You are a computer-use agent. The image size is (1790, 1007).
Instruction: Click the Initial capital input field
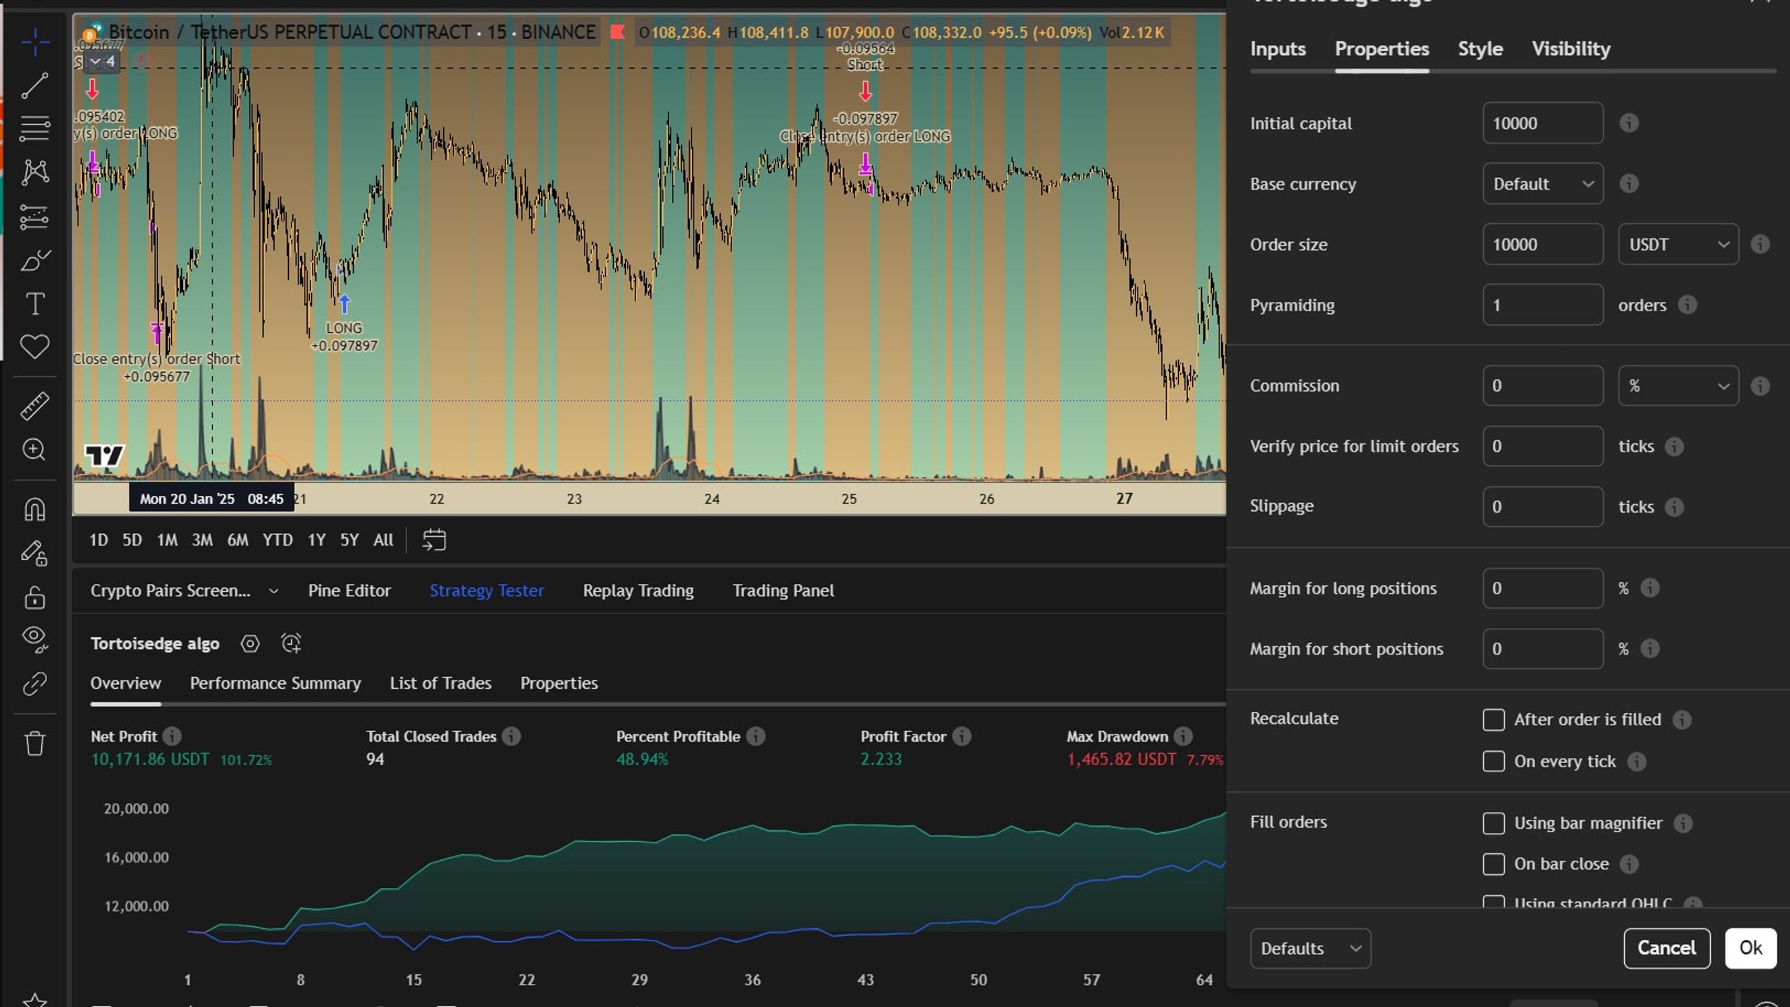click(1542, 123)
